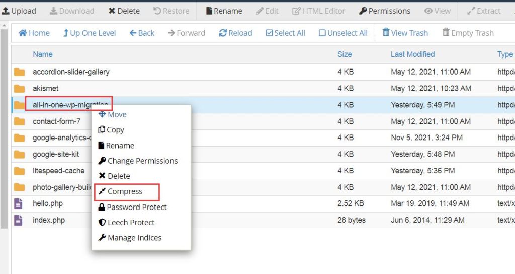Click the Home house icon

(22, 33)
